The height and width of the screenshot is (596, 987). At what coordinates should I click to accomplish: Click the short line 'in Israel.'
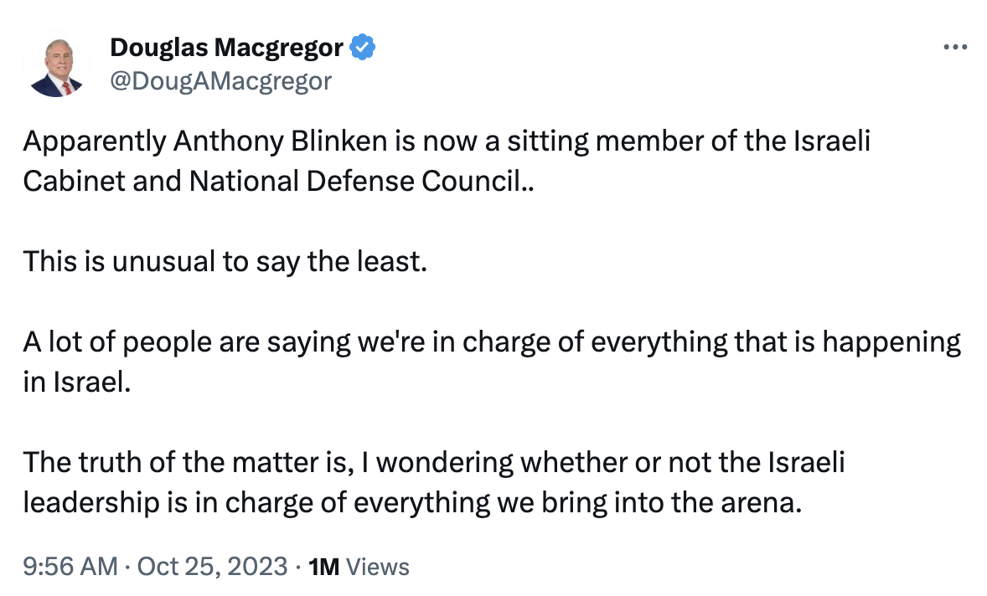point(77,383)
